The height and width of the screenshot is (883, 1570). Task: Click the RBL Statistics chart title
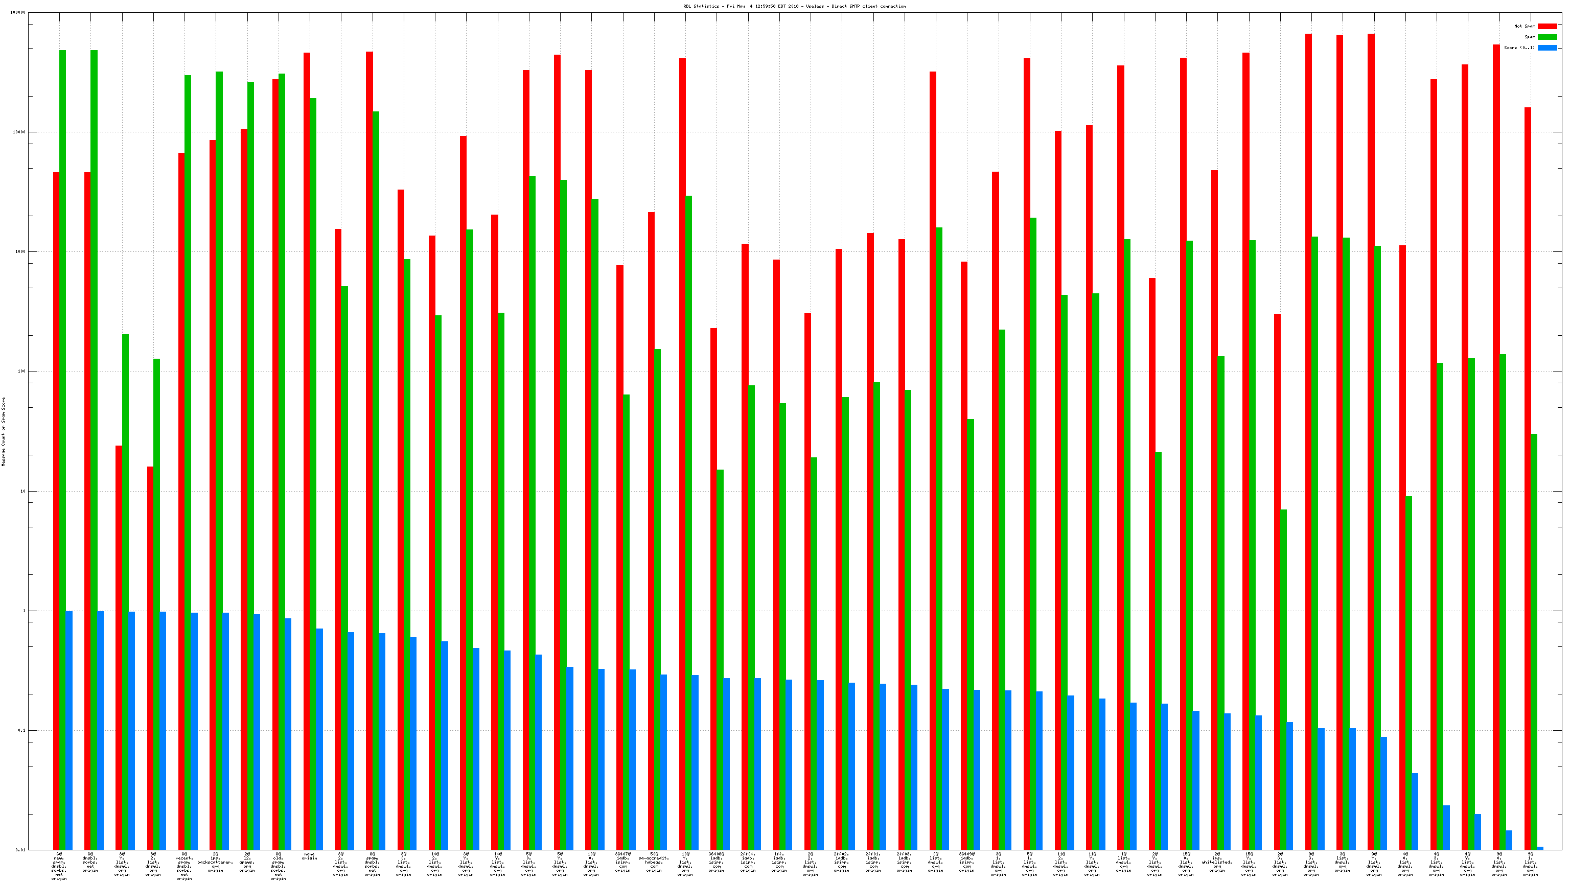[x=794, y=6]
